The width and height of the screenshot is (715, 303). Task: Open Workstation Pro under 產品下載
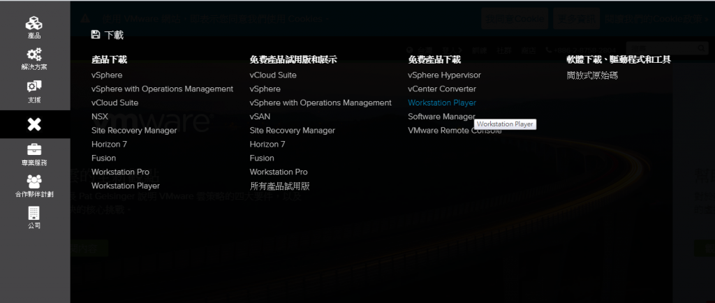coord(120,172)
